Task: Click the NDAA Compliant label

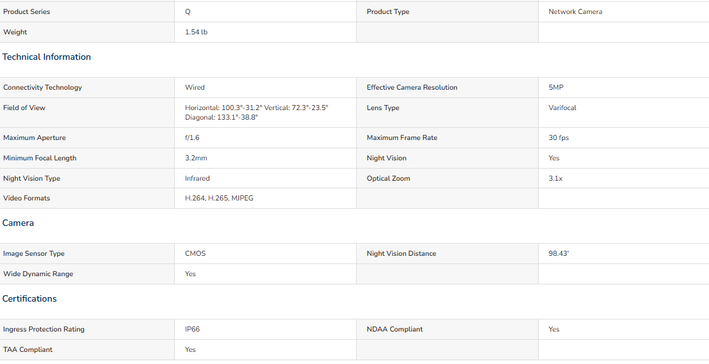Action: coord(395,329)
